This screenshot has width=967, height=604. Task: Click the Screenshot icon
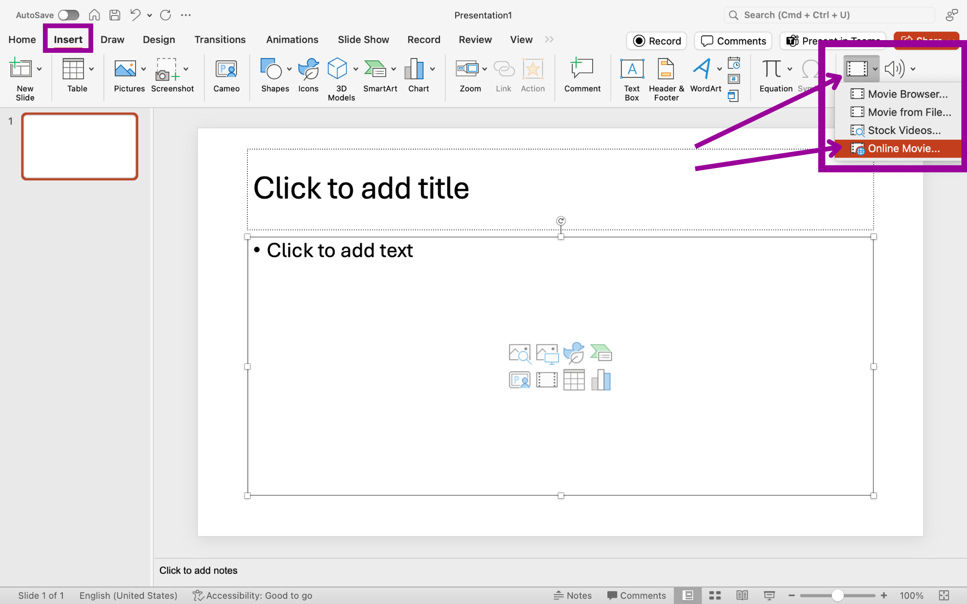[168, 69]
